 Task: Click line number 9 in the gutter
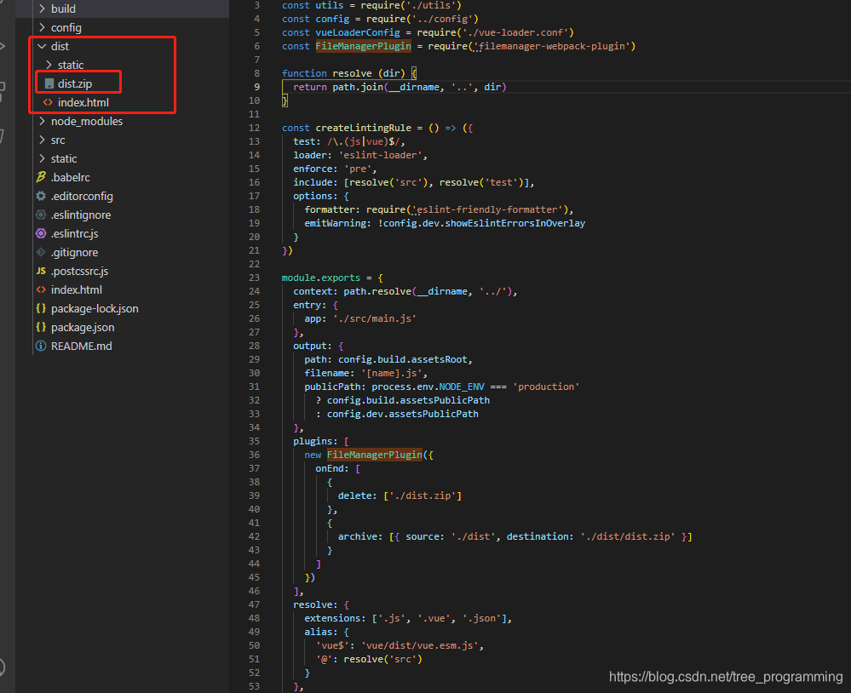(256, 87)
